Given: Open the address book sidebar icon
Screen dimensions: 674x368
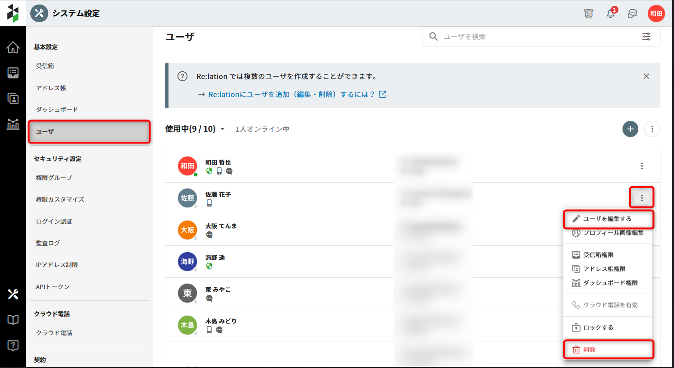Looking at the screenshot, I should point(13,98).
